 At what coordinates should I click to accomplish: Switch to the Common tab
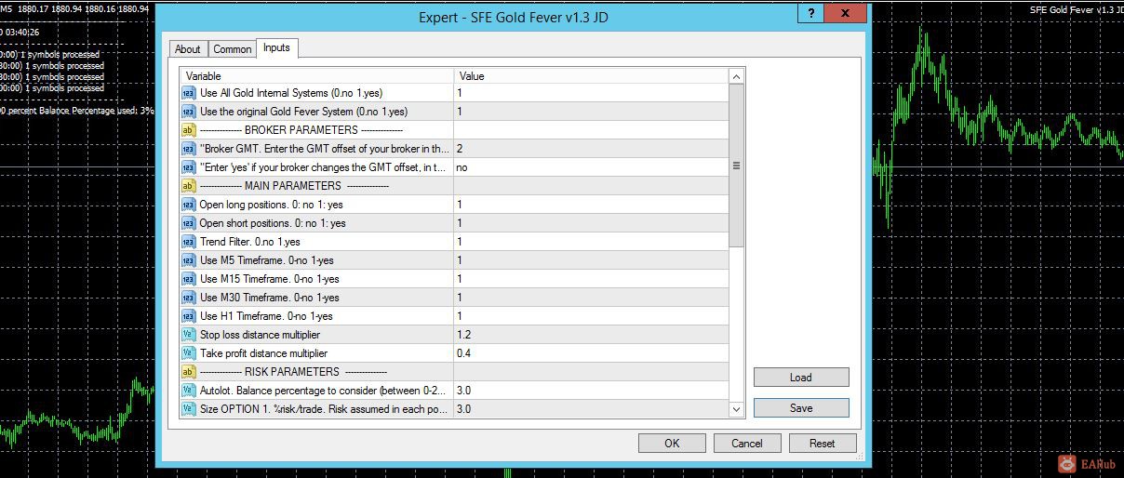coord(232,49)
